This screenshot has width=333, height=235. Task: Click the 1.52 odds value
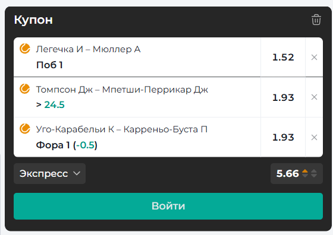(283, 57)
